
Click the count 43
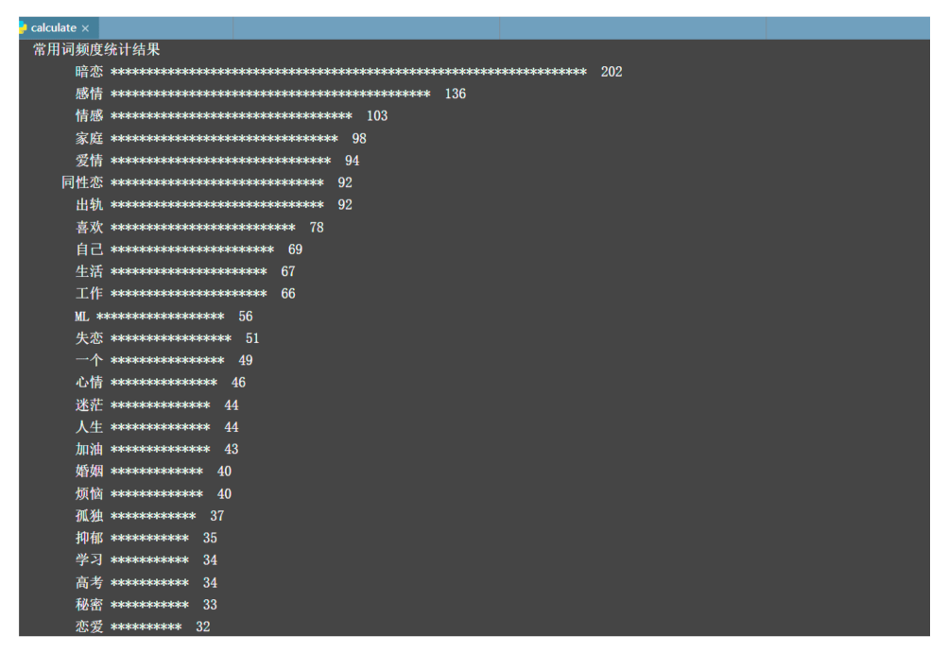point(232,450)
